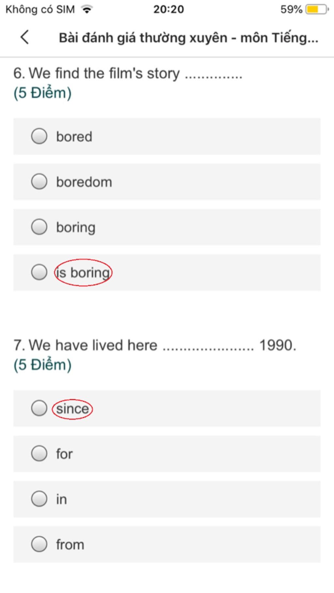Tap the Wi-Fi signal icon
The width and height of the screenshot is (334, 593).
[87, 9]
